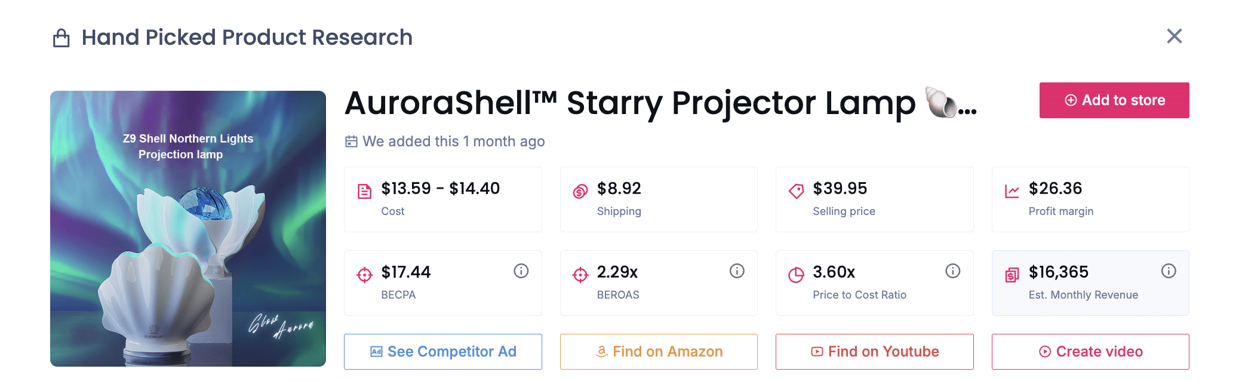Click the calendar icon beside added date
Image resolution: width=1242 pixels, height=381 pixels.
(351, 142)
